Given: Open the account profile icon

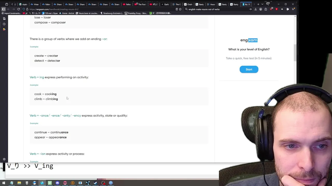Looking at the screenshot, I should click(x=261, y=9).
